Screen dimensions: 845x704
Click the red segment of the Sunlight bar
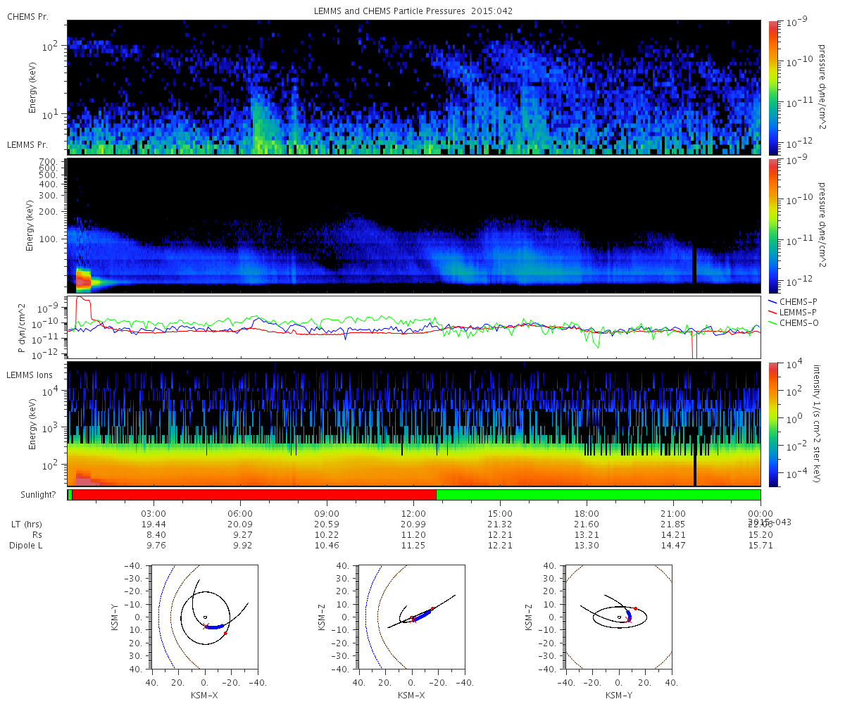click(254, 495)
